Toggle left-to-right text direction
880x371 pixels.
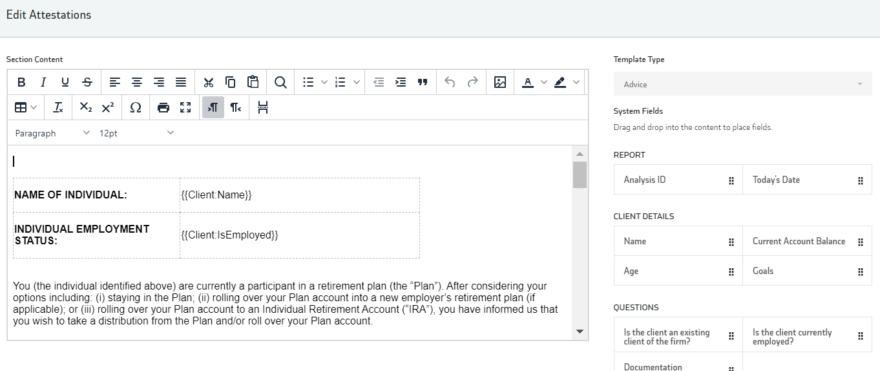213,107
